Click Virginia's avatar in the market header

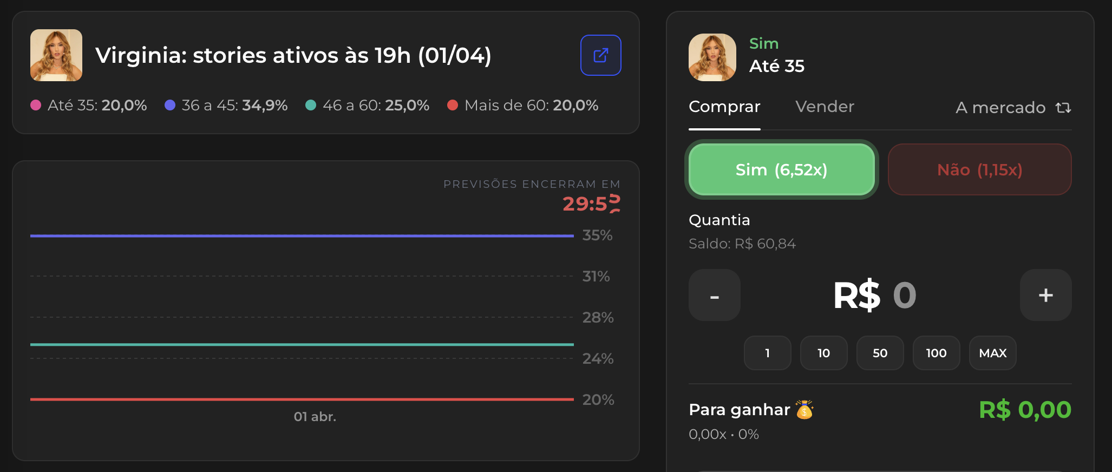56,55
